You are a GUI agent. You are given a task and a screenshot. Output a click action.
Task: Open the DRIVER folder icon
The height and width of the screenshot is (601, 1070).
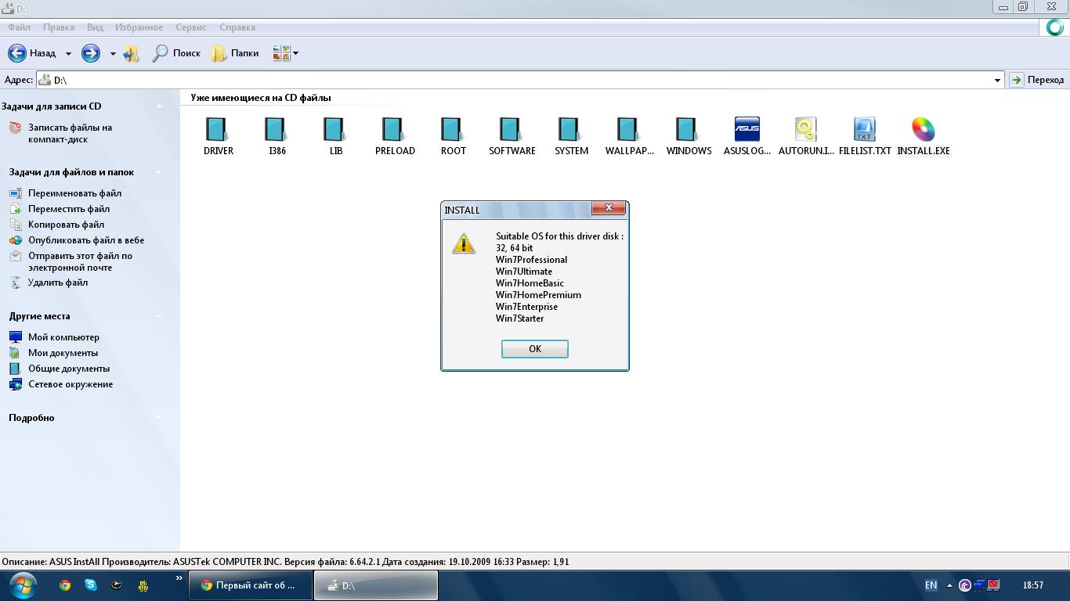tap(217, 131)
